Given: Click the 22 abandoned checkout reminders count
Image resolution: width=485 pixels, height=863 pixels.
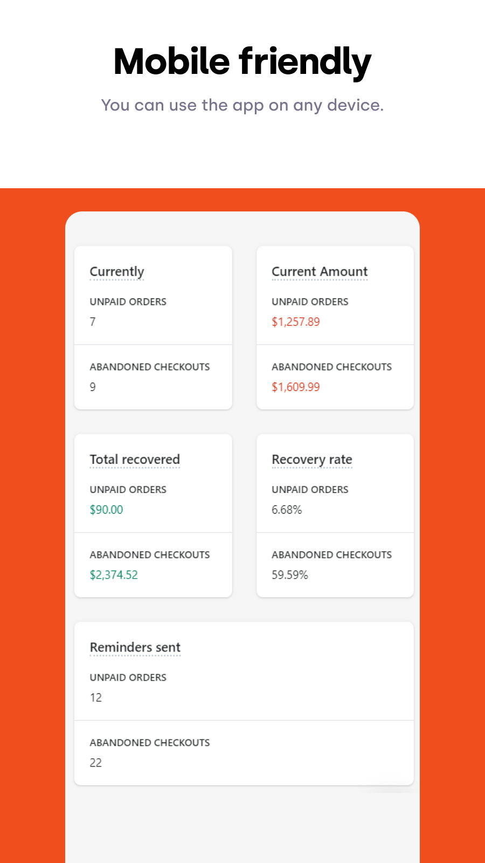Looking at the screenshot, I should [95, 763].
